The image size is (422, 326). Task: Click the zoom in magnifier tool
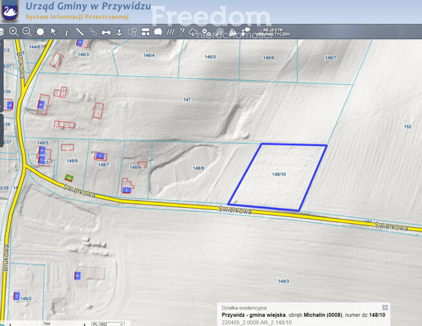tap(14, 31)
